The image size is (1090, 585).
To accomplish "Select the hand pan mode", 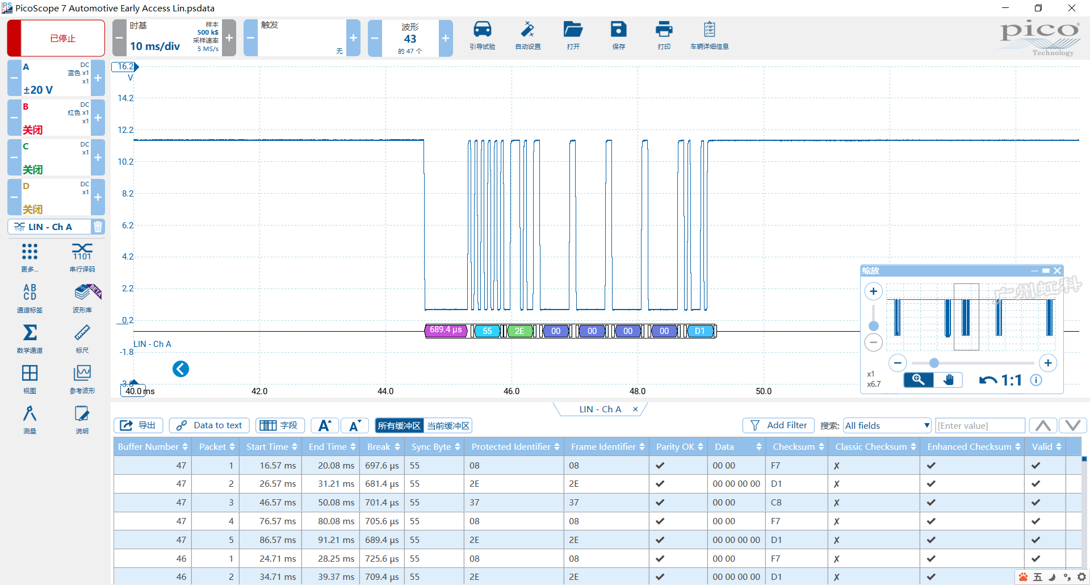I will [948, 380].
